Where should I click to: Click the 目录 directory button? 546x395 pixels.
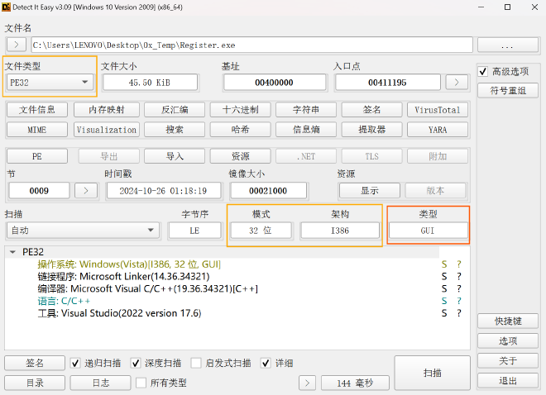(x=35, y=383)
